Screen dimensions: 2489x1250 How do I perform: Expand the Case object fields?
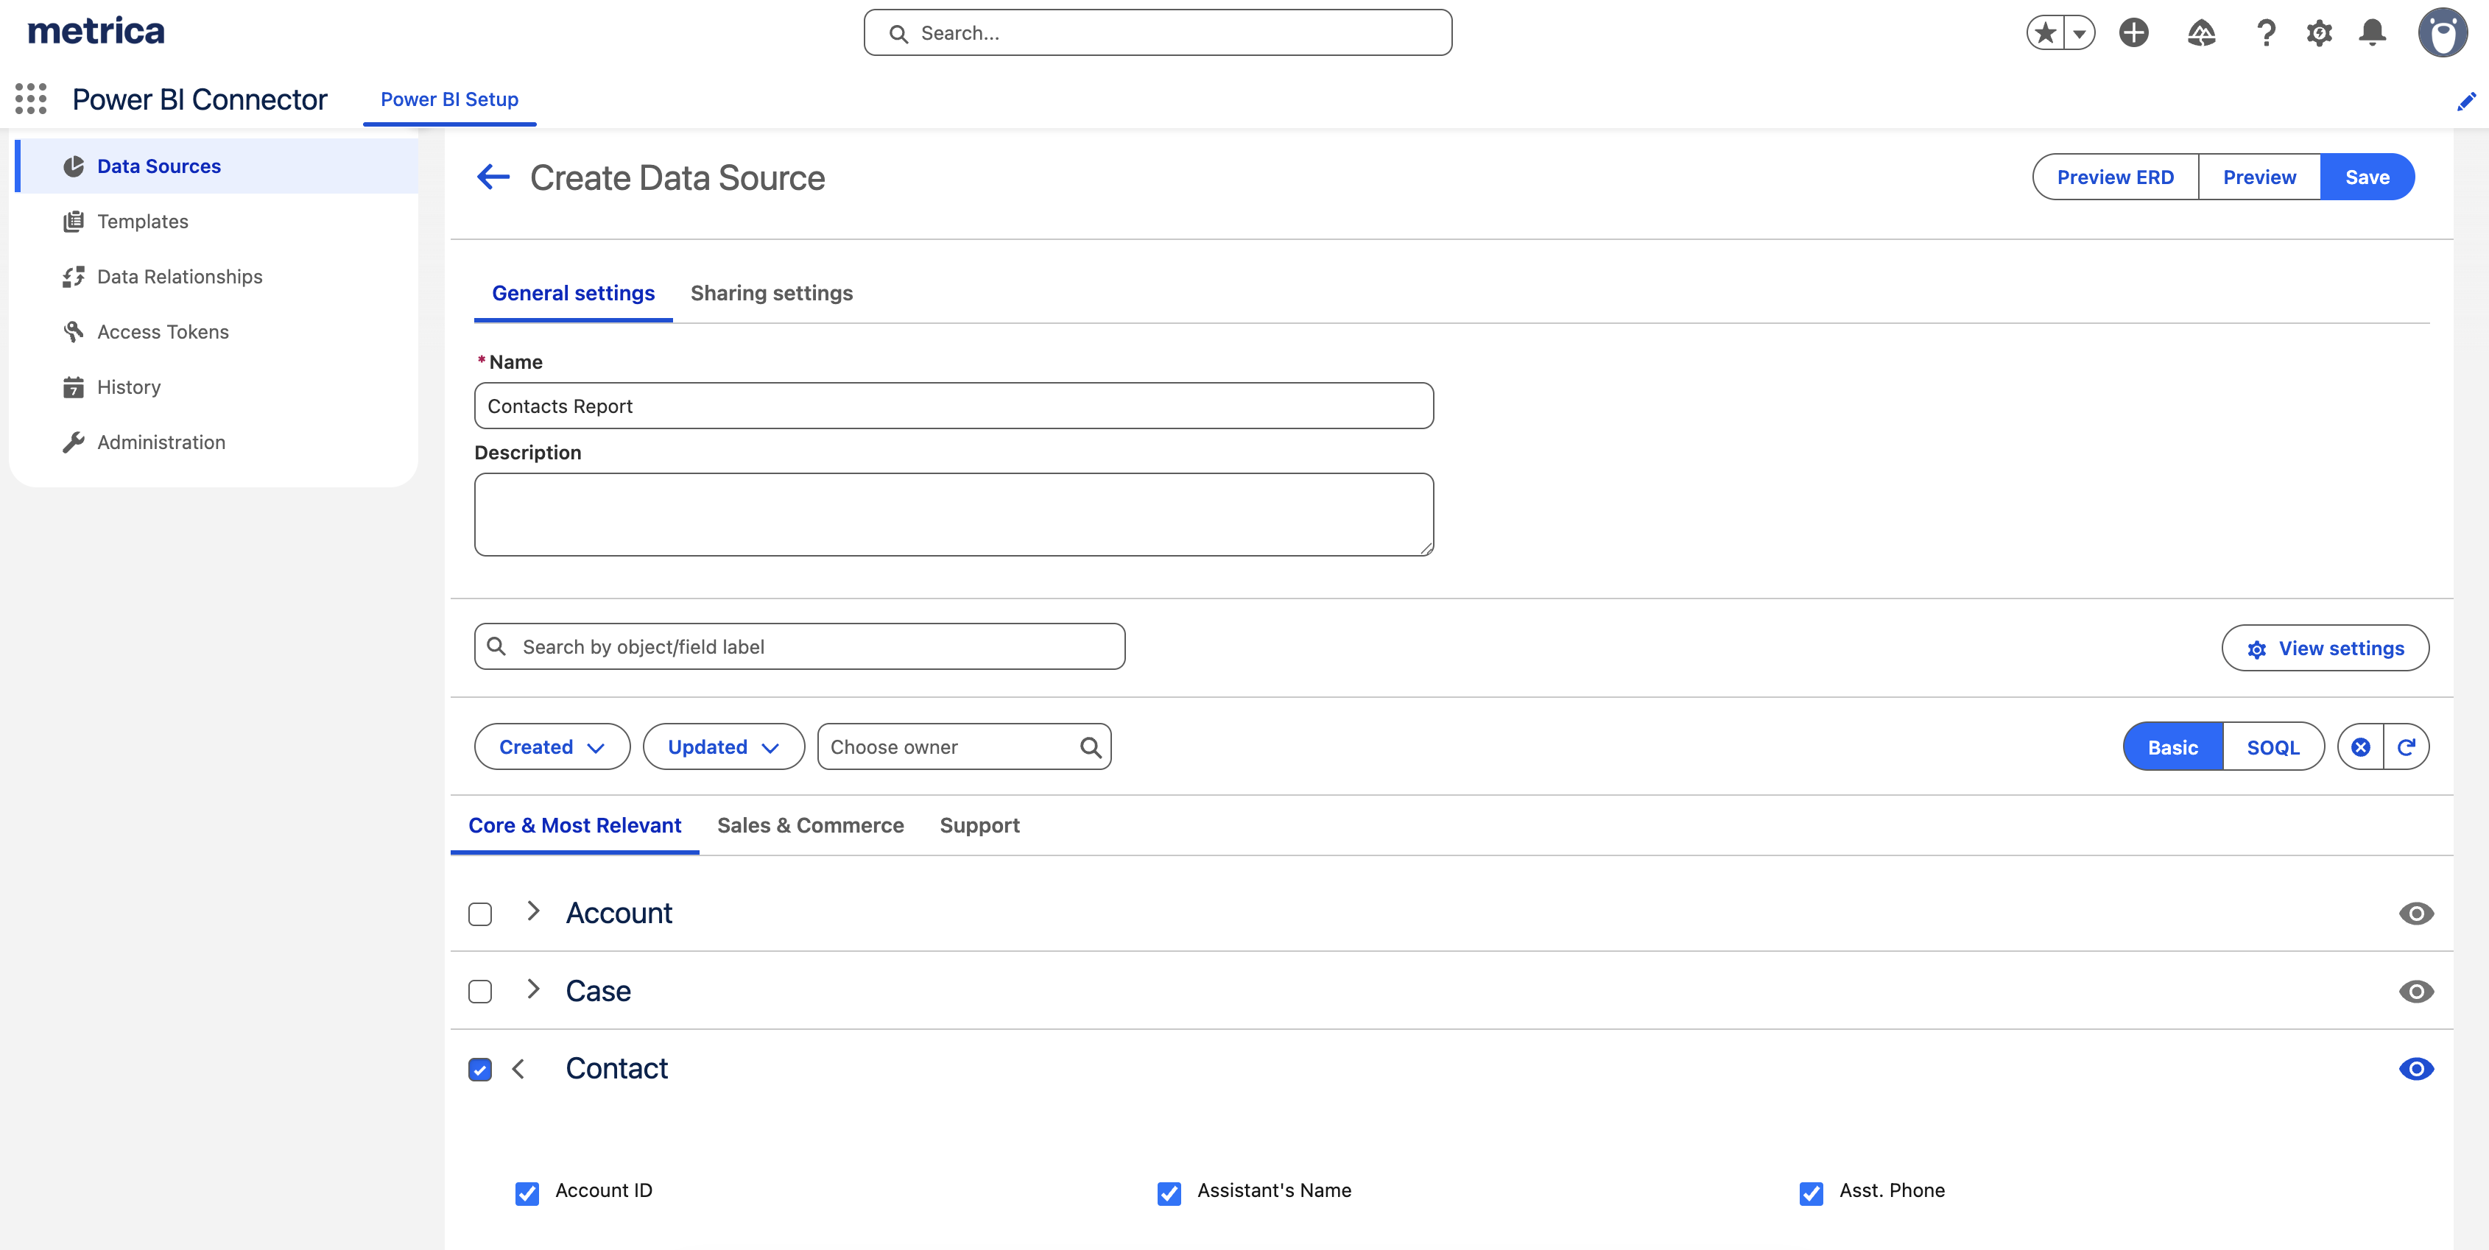(532, 989)
